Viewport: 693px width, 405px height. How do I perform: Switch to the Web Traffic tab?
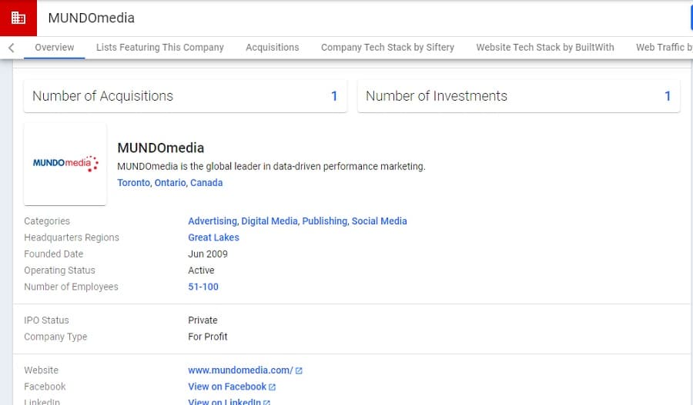point(664,47)
